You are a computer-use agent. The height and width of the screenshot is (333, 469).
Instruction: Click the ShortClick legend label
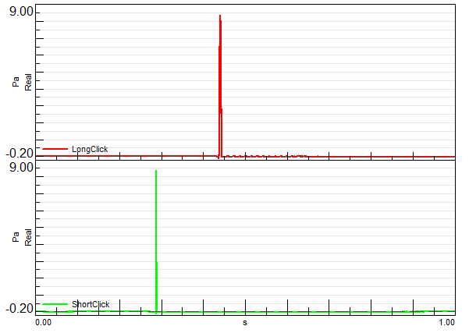point(90,304)
